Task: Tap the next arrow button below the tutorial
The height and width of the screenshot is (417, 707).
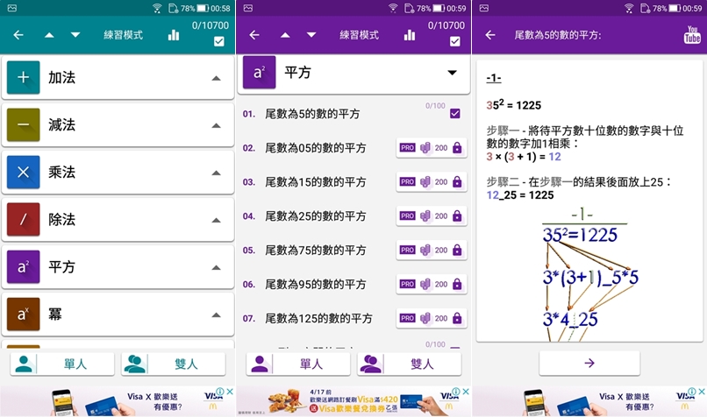Action: click(x=589, y=363)
